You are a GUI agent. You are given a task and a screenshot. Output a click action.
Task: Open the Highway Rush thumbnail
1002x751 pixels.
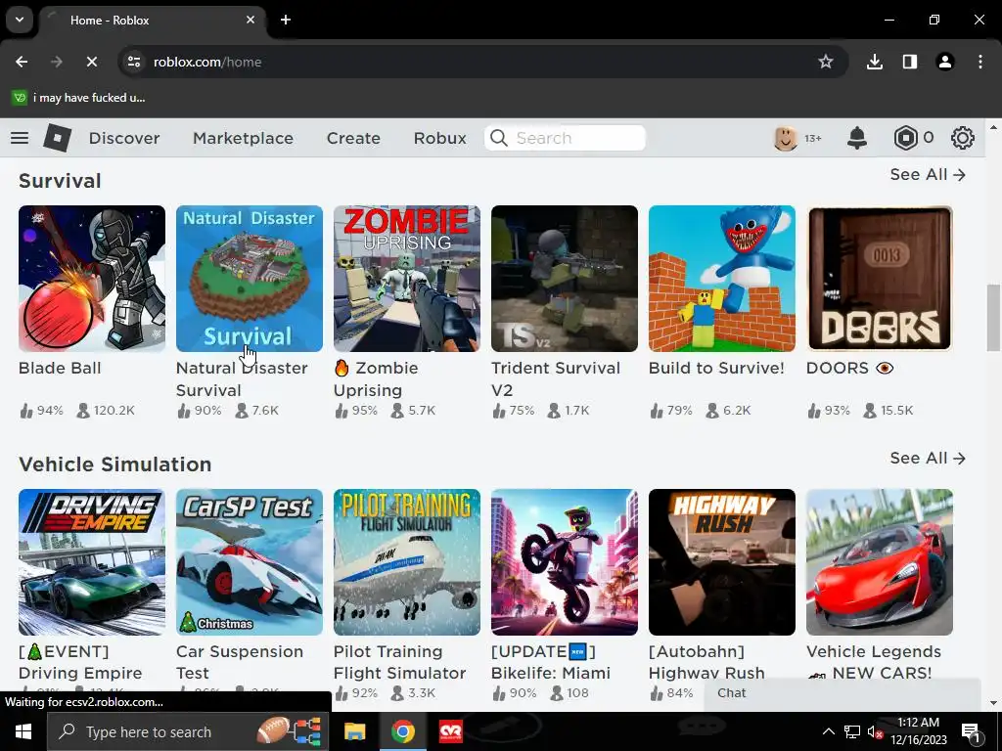tap(722, 562)
